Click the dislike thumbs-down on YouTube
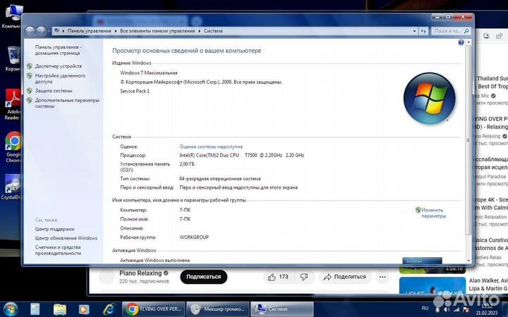508x317 pixels. pos(304,277)
